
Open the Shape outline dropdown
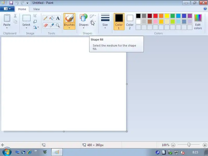click(x=93, y=16)
